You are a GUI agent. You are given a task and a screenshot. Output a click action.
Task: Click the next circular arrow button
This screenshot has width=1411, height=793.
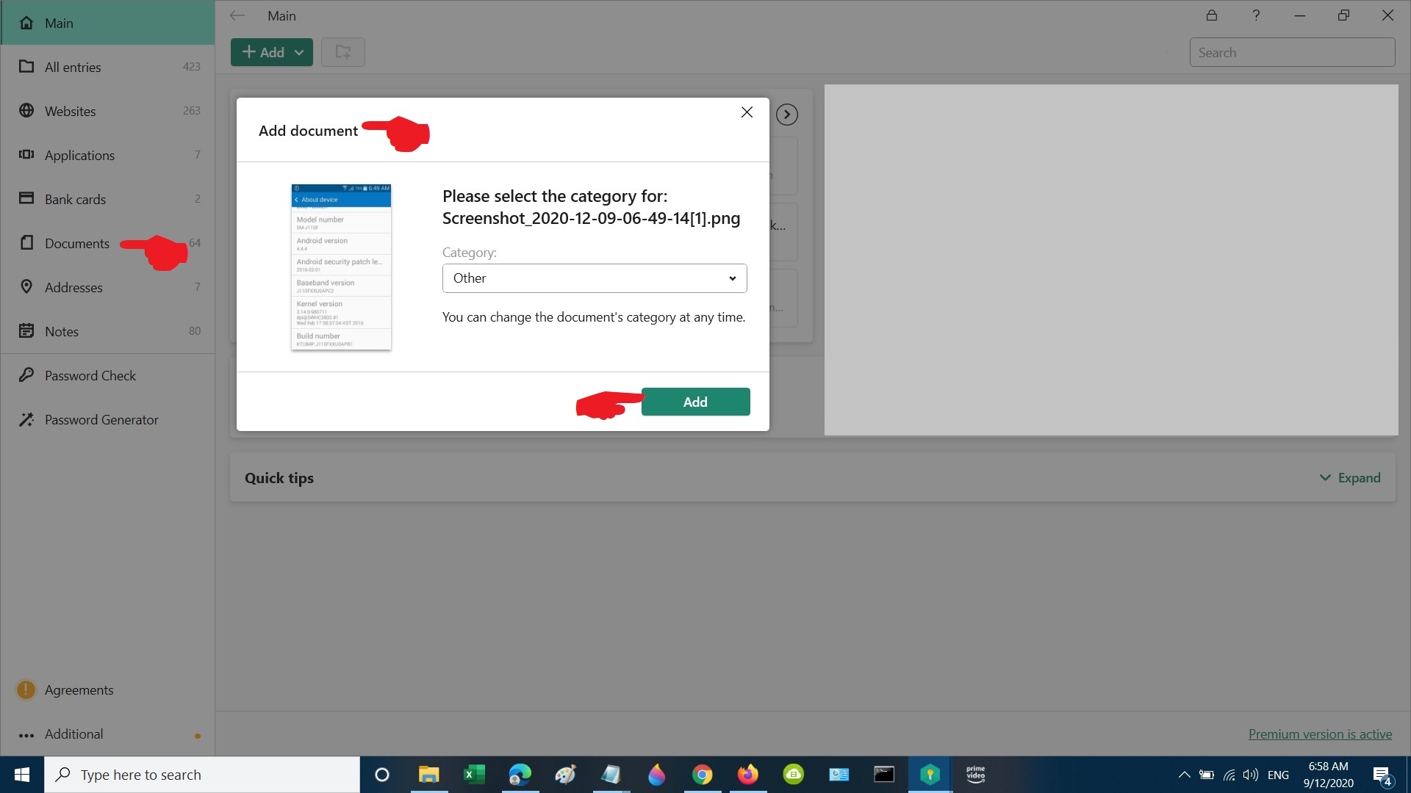click(787, 115)
